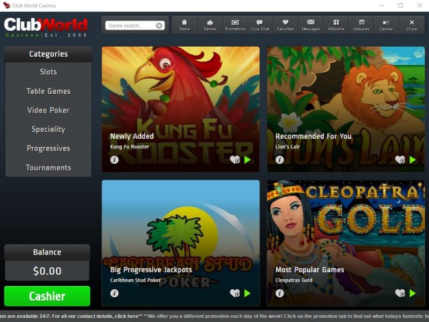This screenshot has height=322, width=429.
Task: Select the Slots category
Action: pos(48,72)
